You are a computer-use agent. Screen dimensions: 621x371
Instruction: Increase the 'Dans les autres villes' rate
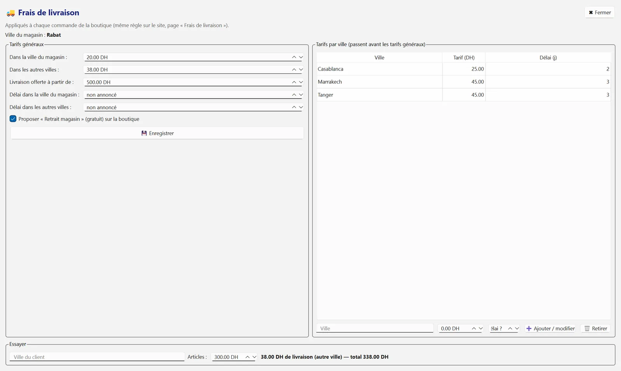[x=294, y=69]
